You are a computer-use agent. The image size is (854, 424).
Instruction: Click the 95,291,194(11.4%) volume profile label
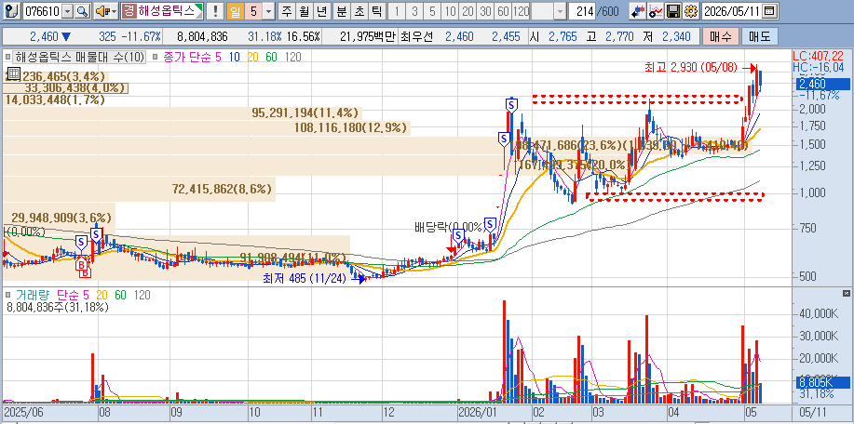click(x=305, y=113)
